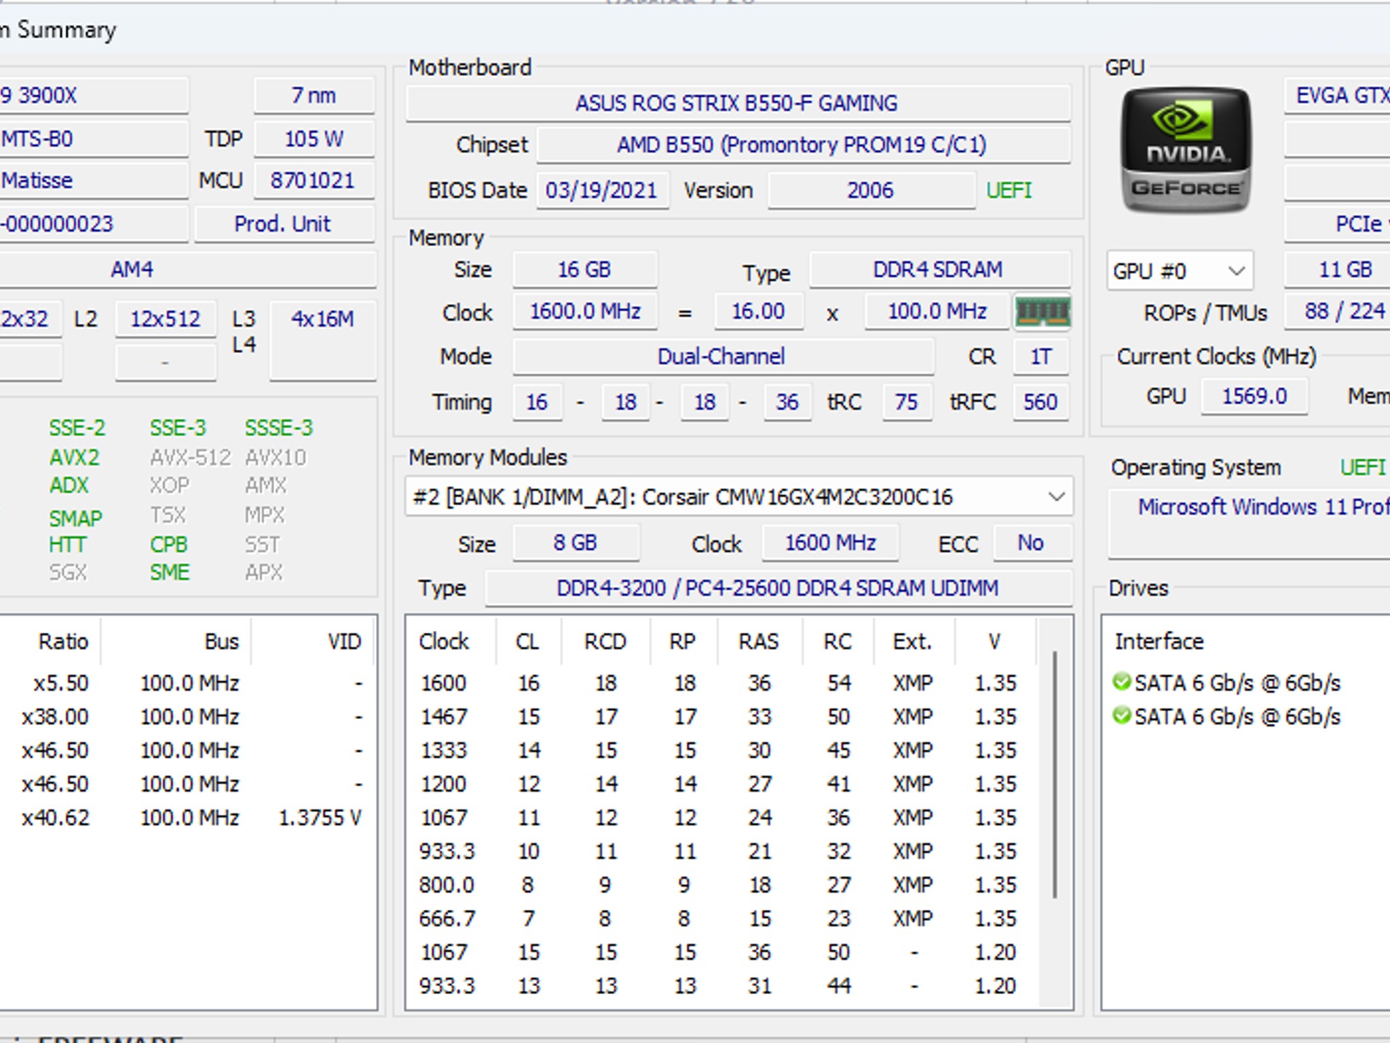This screenshot has width=1390, height=1043.
Task: Click the memory timings table scrollbar
Action: point(1055,774)
